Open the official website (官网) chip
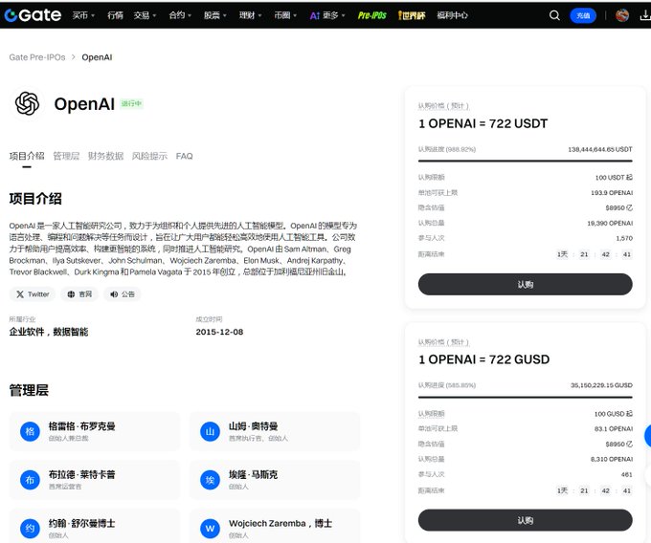 click(79, 294)
